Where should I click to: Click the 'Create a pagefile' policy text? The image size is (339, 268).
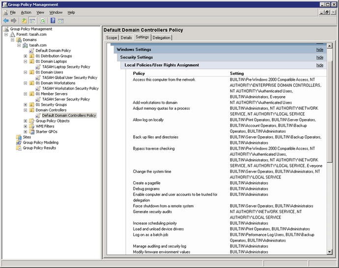coord(146,183)
